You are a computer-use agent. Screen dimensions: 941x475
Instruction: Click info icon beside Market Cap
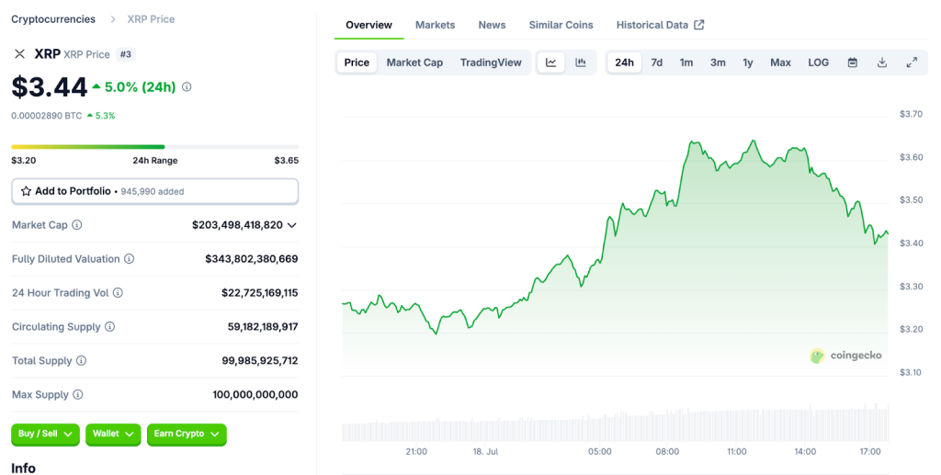[77, 225]
